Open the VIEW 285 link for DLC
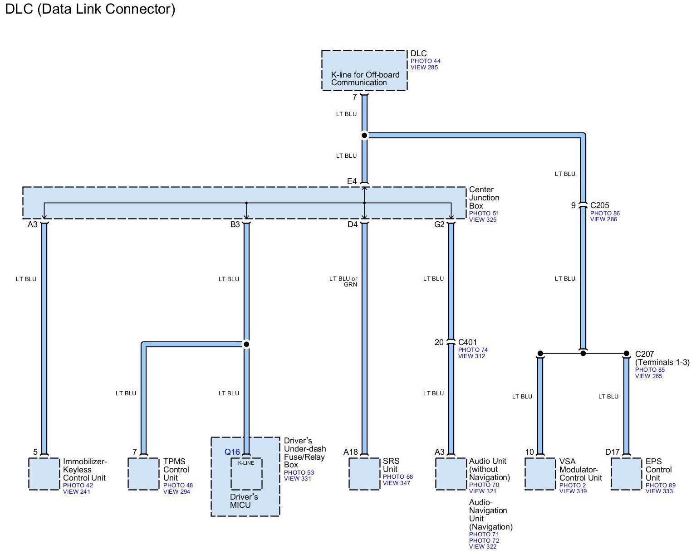The width and height of the screenshot is (696, 554). pyautogui.click(x=424, y=68)
